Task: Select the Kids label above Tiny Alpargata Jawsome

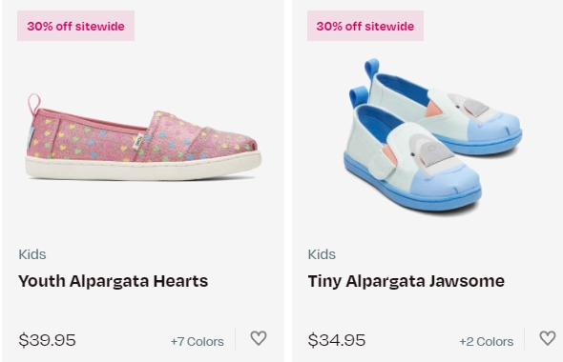Action: [322, 254]
